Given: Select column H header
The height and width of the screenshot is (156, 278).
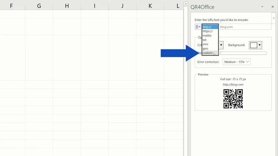Looking at the screenshot, I should [x=67, y=6].
